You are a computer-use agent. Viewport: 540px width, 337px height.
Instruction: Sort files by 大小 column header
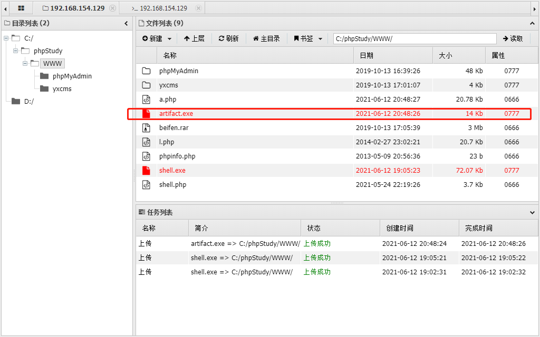459,55
